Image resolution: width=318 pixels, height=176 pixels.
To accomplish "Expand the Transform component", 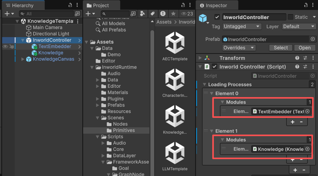I will (200, 58).
